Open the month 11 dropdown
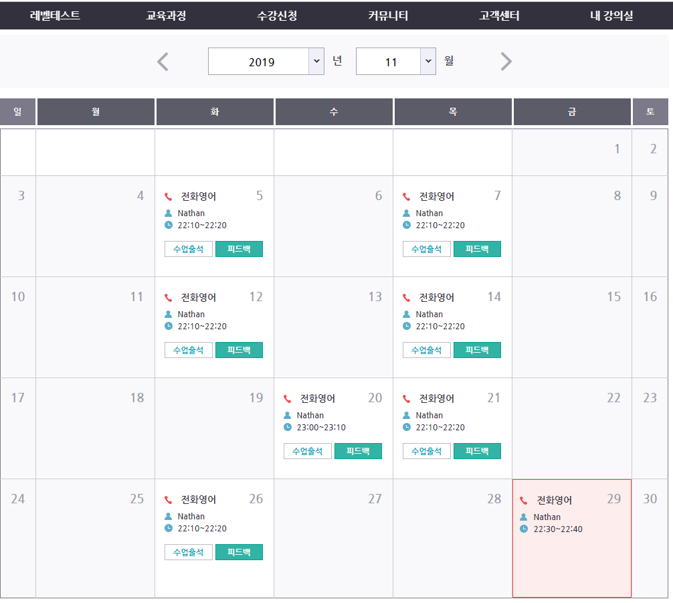 pyautogui.click(x=395, y=62)
